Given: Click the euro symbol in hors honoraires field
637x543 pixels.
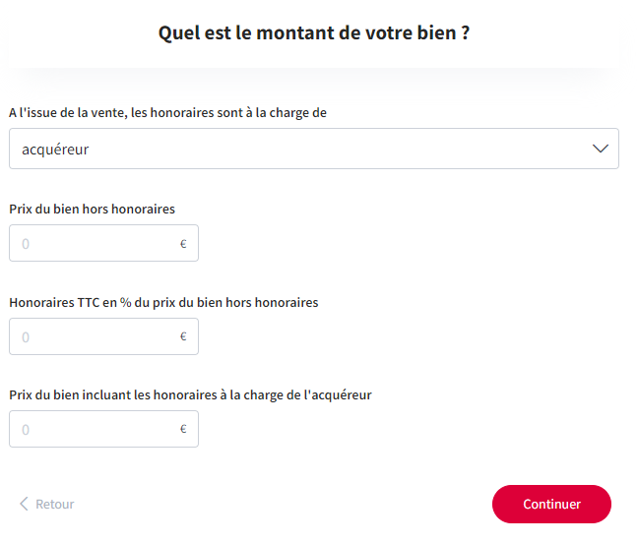Looking at the screenshot, I should (183, 244).
